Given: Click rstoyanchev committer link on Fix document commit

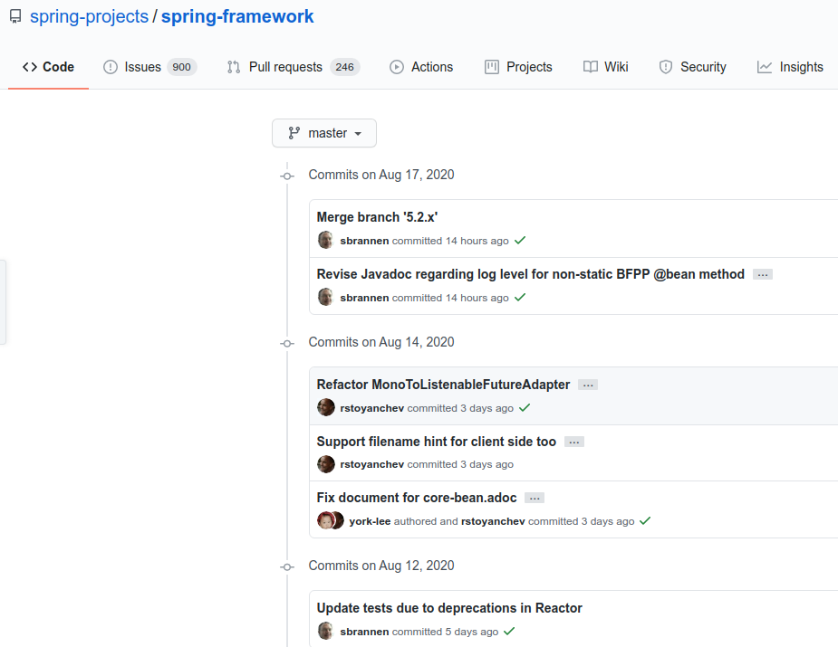Looking at the screenshot, I should [x=493, y=521].
